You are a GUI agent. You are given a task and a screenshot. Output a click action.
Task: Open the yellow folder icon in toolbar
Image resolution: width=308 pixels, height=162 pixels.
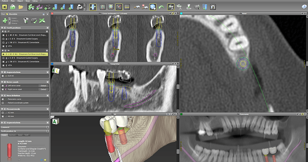coord(21,7)
